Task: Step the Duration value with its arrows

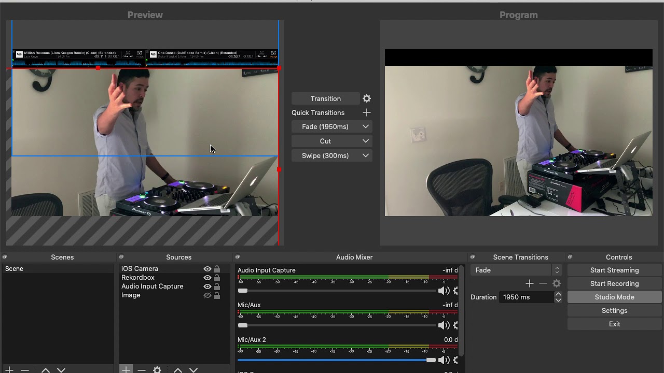Action: point(558,297)
